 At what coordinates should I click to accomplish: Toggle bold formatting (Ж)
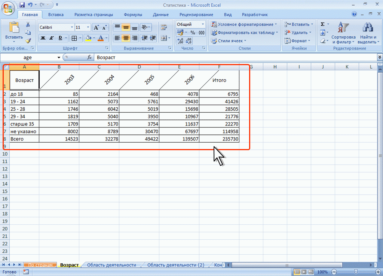point(43,38)
